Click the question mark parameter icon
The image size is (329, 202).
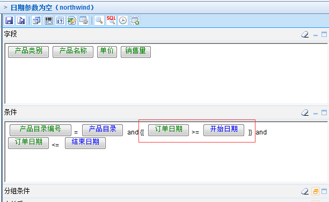pos(60,20)
